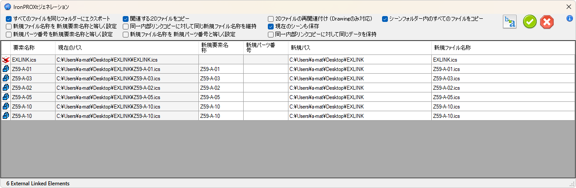The height and width of the screenshot is (188, 576).
Task: Click the part icon beside Z59-A-02
Action: (x=6, y=88)
